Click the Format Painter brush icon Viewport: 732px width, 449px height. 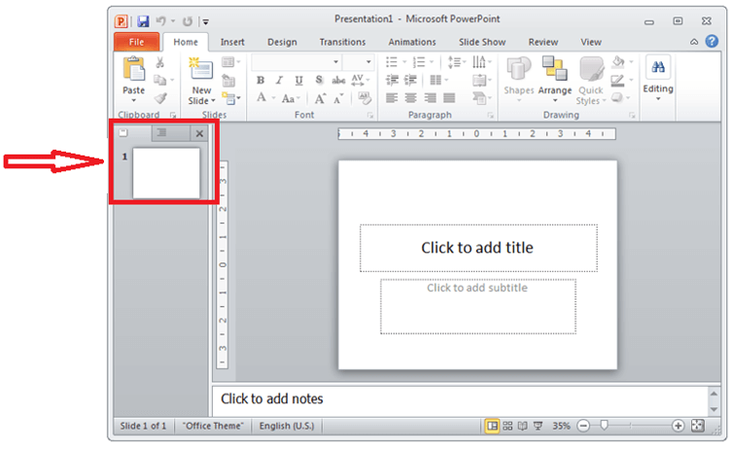point(160,98)
